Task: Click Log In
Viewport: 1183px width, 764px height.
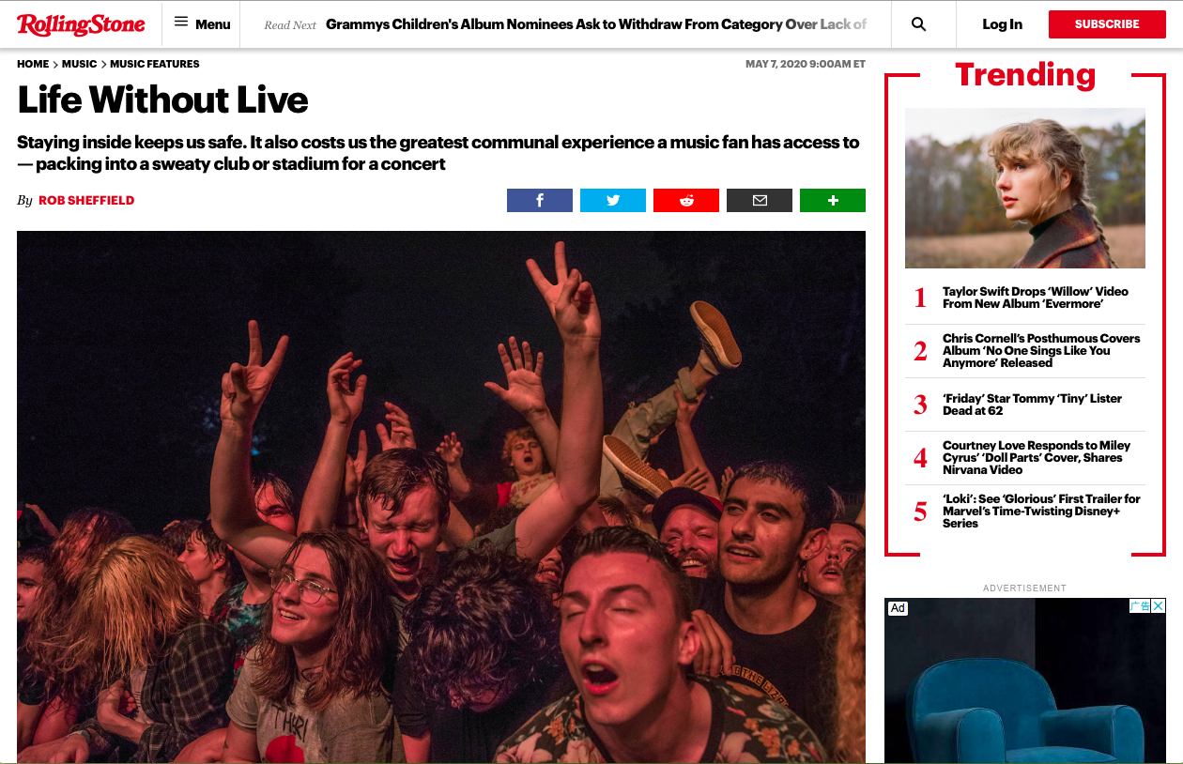Action: coord(1002,24)
